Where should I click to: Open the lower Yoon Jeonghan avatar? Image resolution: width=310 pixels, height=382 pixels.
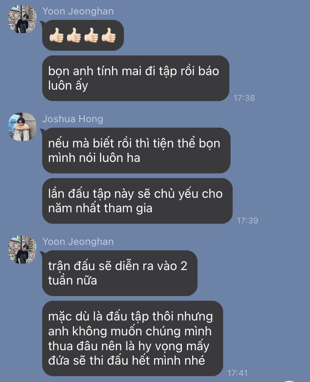click(22, 249)
